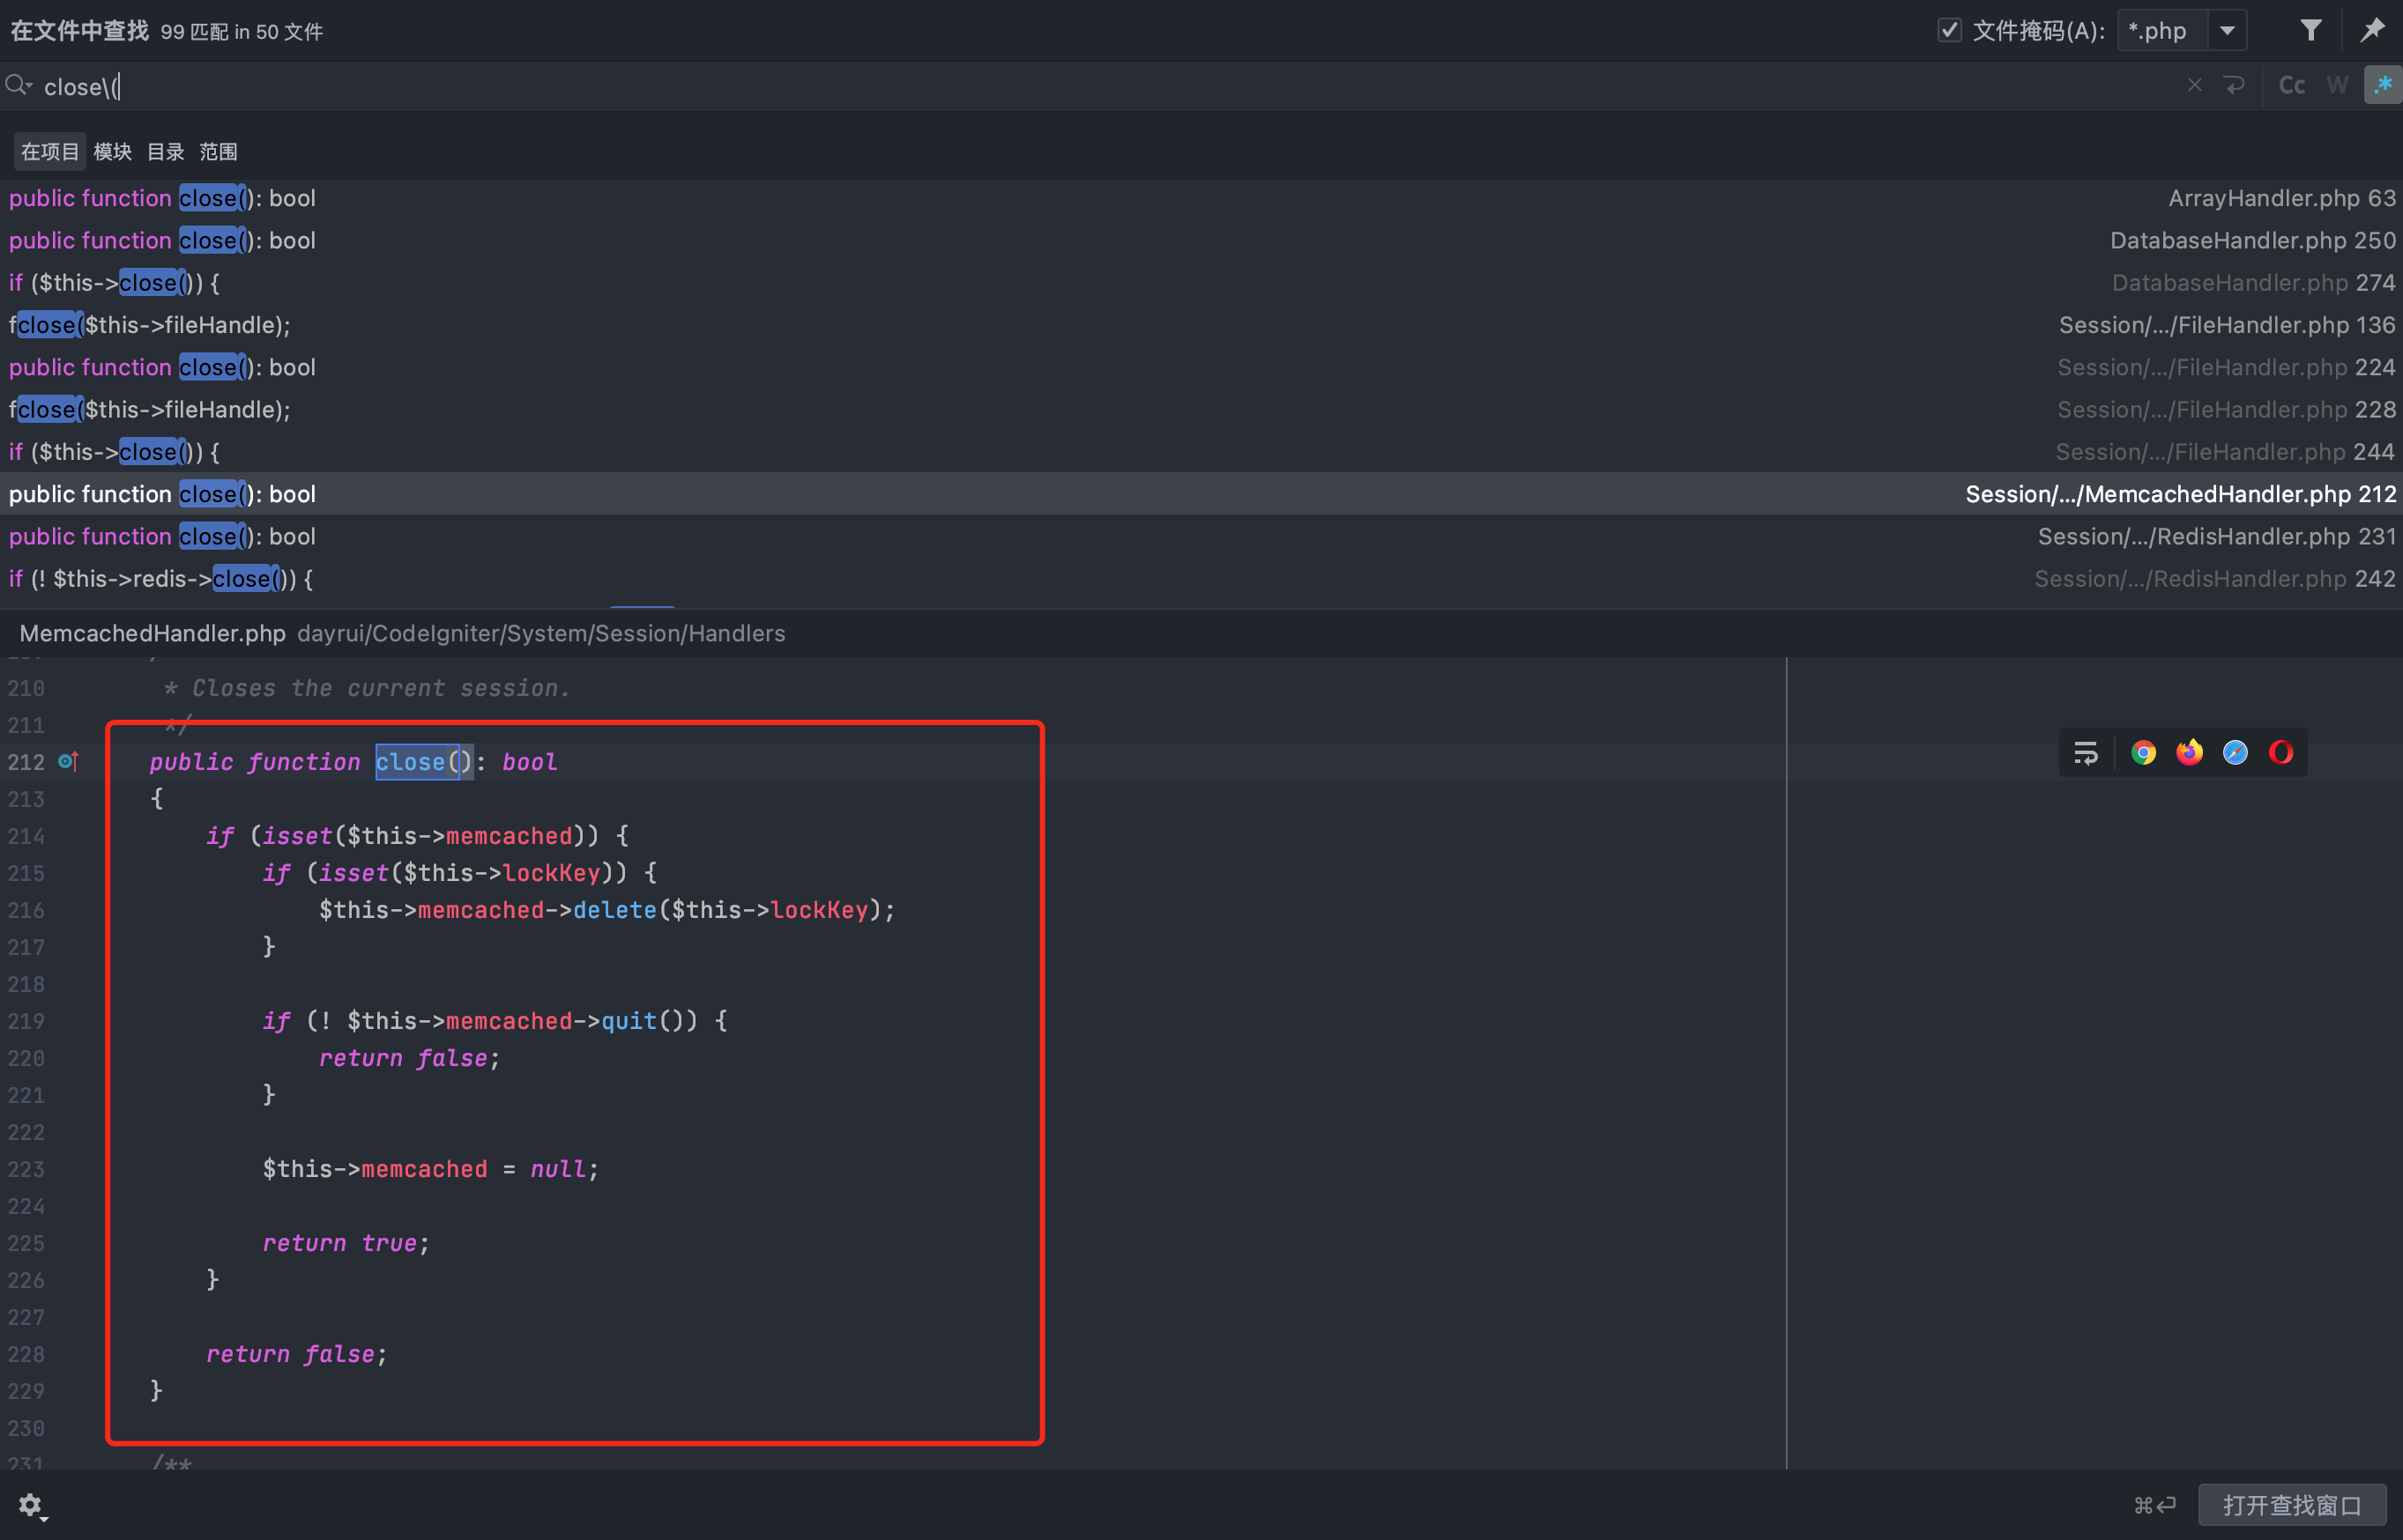This screenshot has width=2403, height=1540.
Task: Toggle whole words W option
Action: point(2337,85)
